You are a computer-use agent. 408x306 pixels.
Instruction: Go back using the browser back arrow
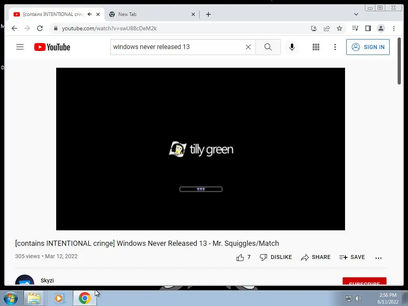pyautogui.click(x=14, y=28)
